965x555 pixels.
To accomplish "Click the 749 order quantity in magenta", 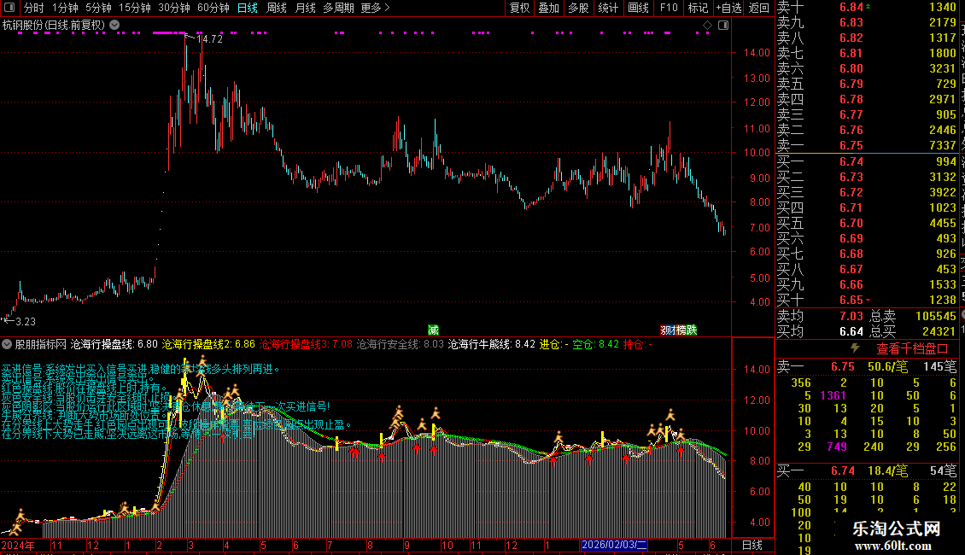I will tap(837, 447).
